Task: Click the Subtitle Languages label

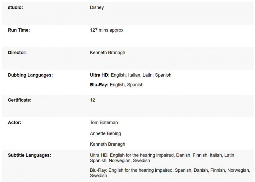Action: tap(29, 155)
